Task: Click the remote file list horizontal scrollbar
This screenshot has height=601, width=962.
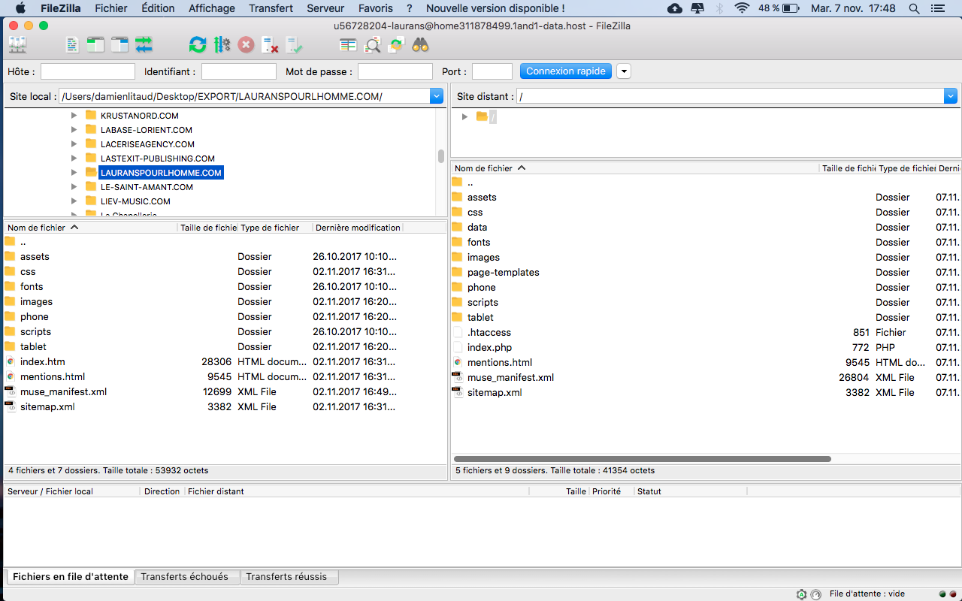Action: (x=643, y=458)
